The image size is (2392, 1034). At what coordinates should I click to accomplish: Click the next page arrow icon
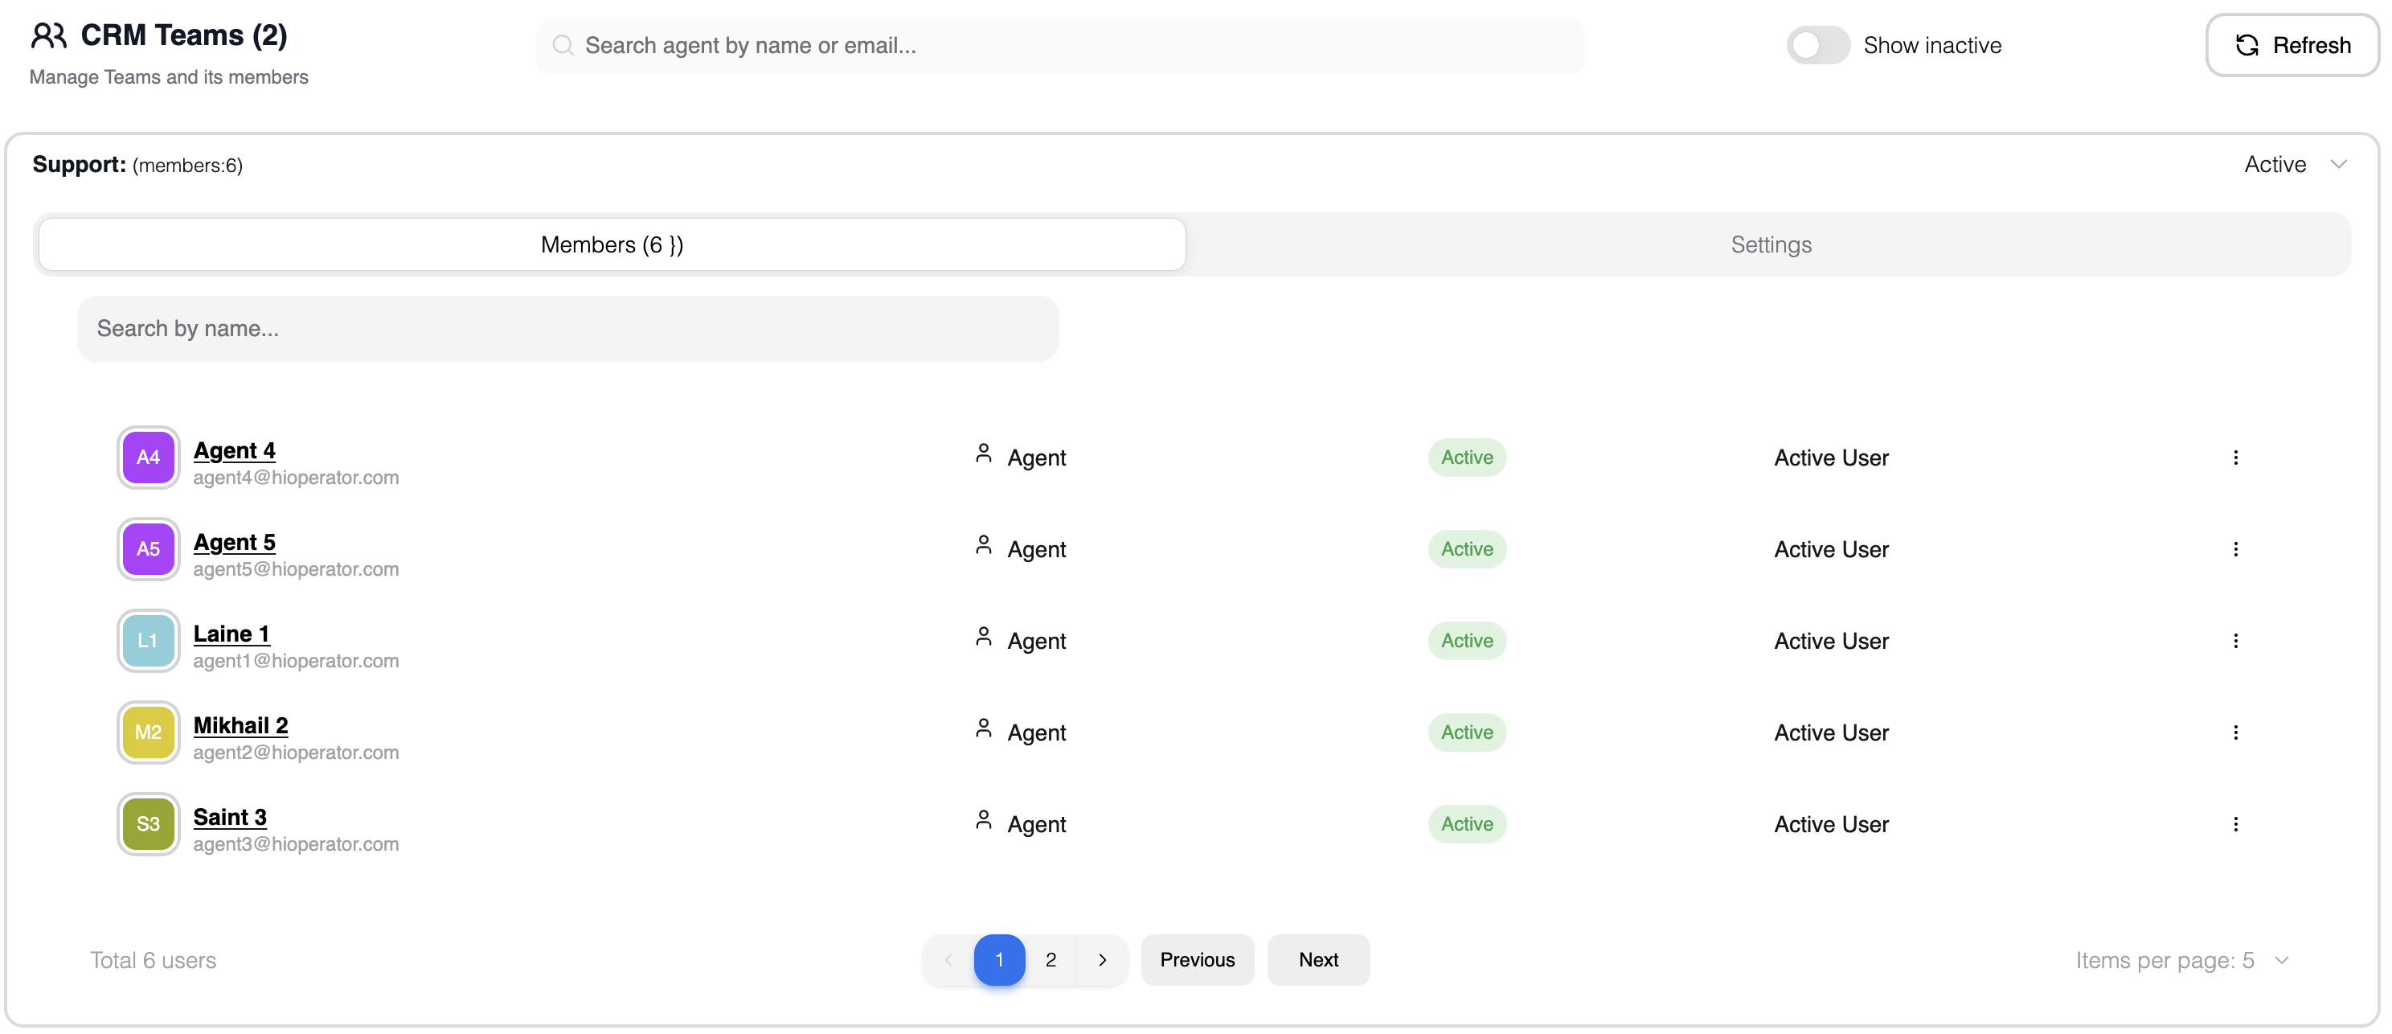coord(1102,960)
